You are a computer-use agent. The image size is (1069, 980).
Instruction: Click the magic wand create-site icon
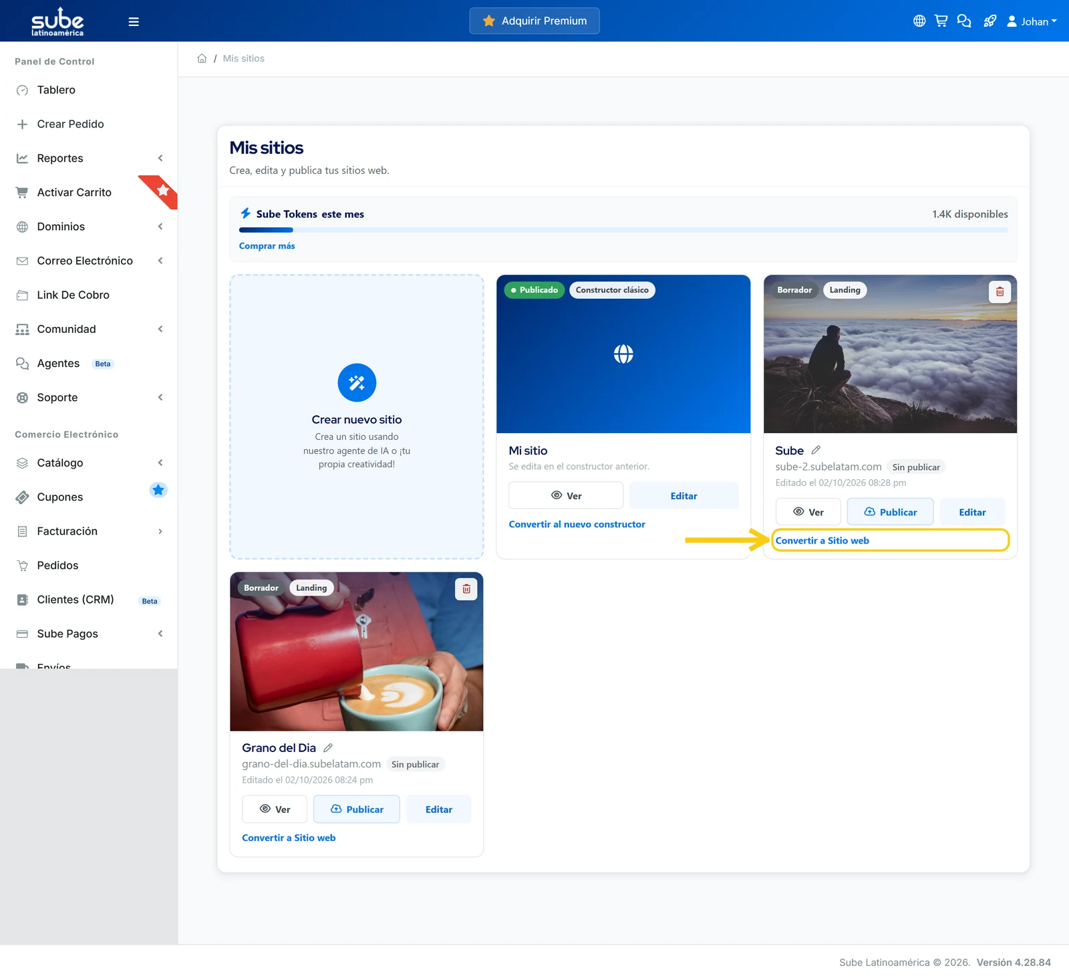pos(357,382)
